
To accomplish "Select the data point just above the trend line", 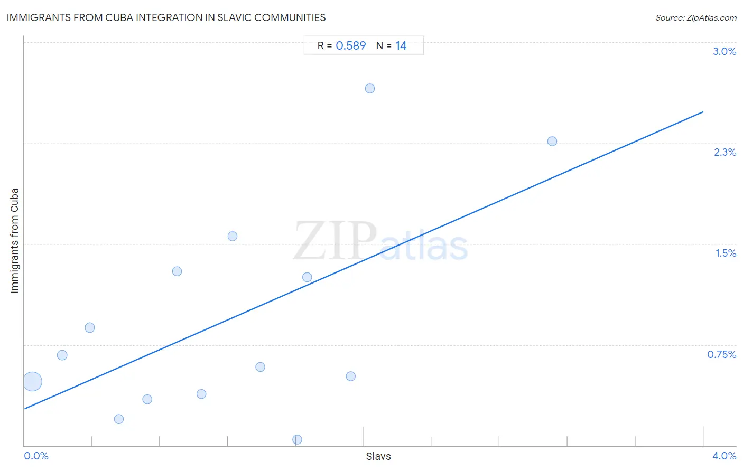I will coord(307,277).
